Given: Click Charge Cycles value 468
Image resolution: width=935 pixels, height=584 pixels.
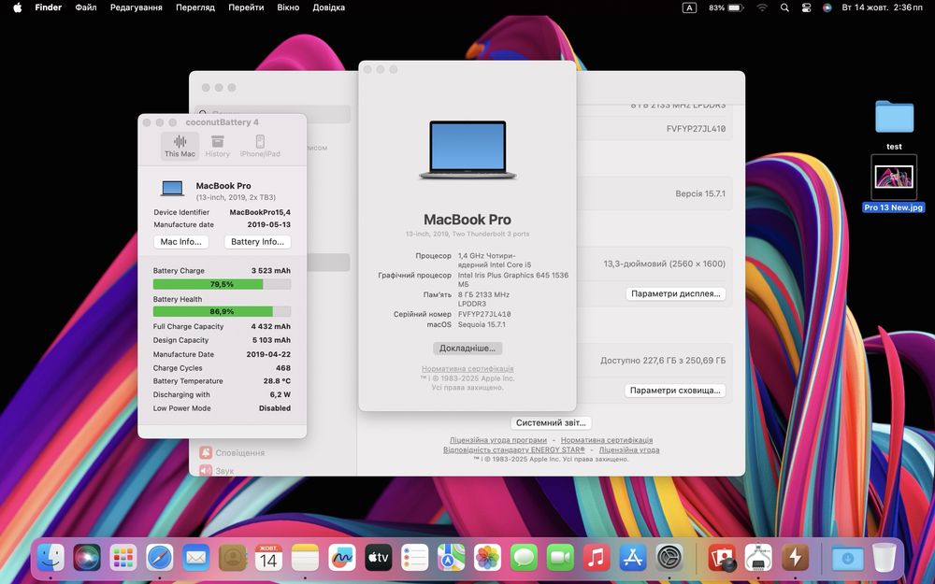Looking at the screenshot, I should [x=283, y=368].
